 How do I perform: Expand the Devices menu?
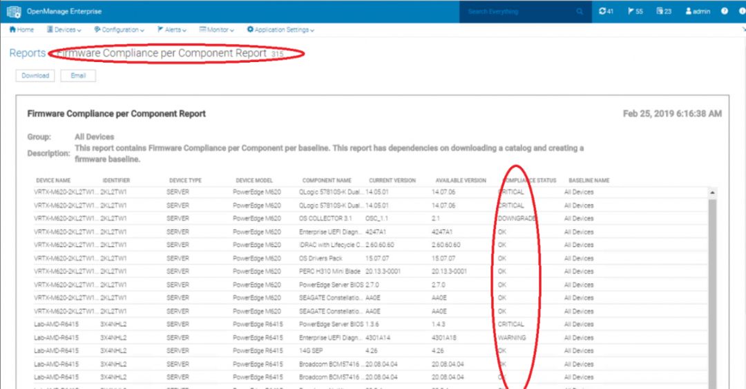tap(64, 30)
